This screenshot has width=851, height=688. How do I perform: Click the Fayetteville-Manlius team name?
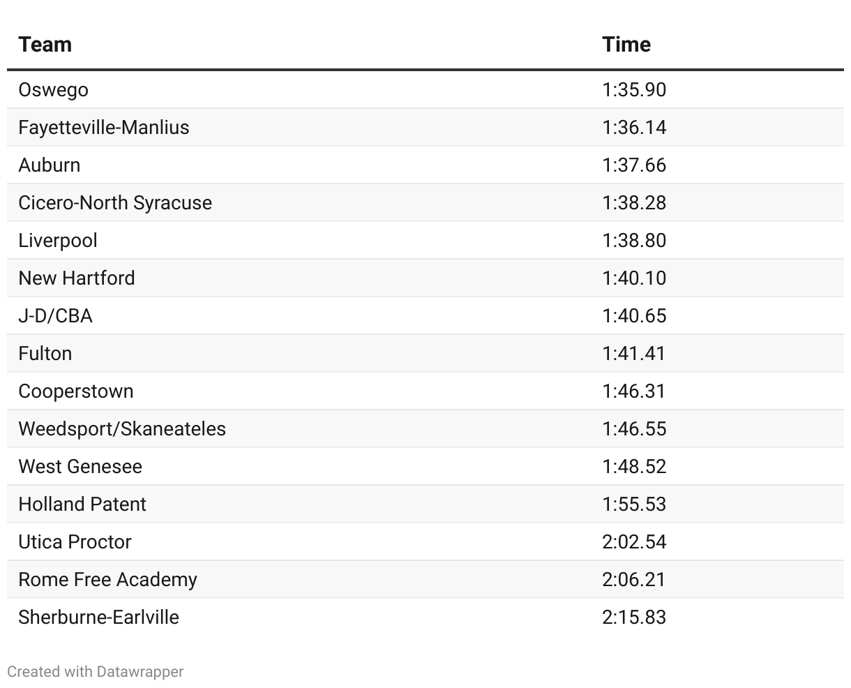[x=104, y=128]
